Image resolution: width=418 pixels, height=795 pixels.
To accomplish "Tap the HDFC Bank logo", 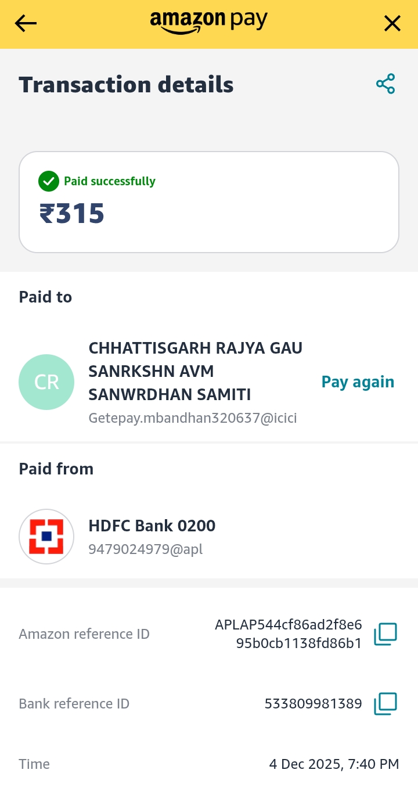I will [x=46, y=537].
